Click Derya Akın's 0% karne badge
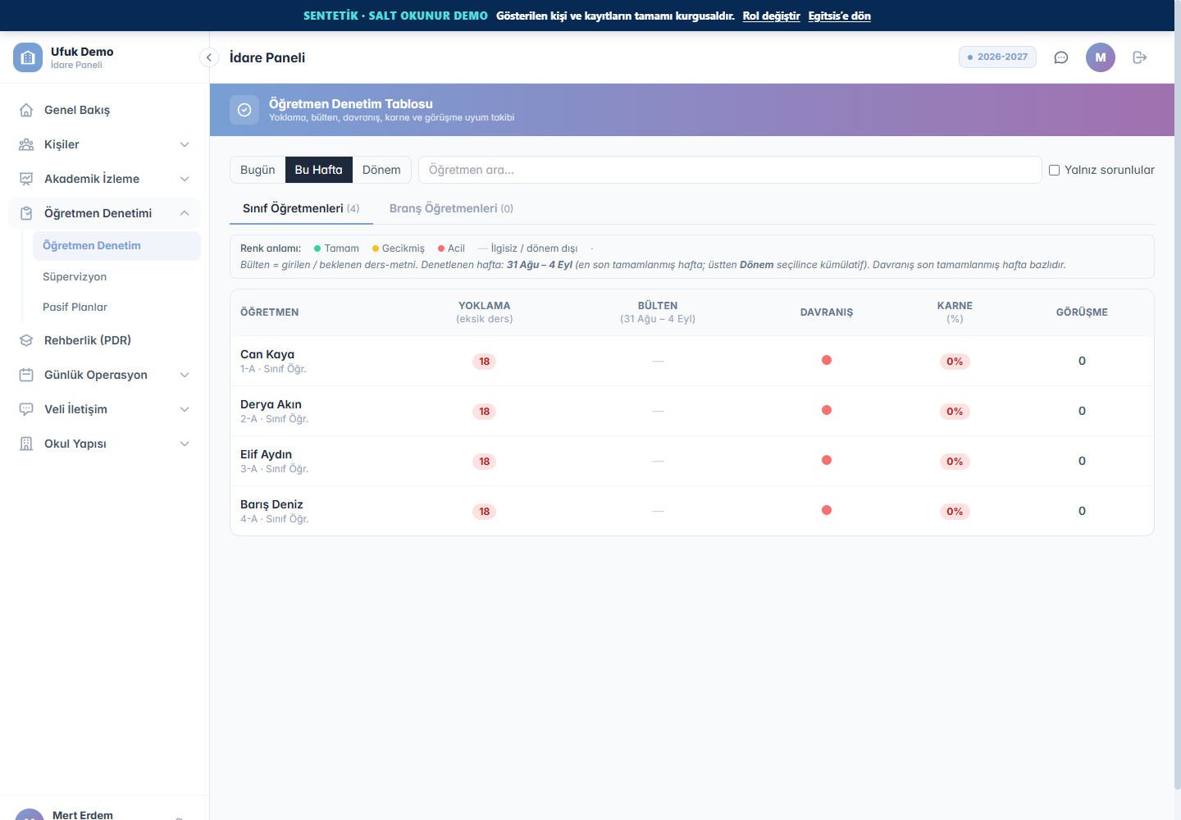This screenshot has height=820, width=1181. tap(955, 412)
